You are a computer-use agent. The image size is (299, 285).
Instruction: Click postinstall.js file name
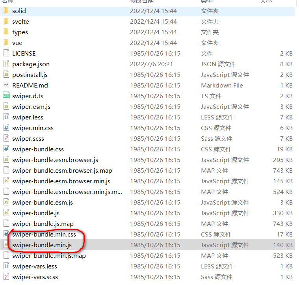click(30, 75)
